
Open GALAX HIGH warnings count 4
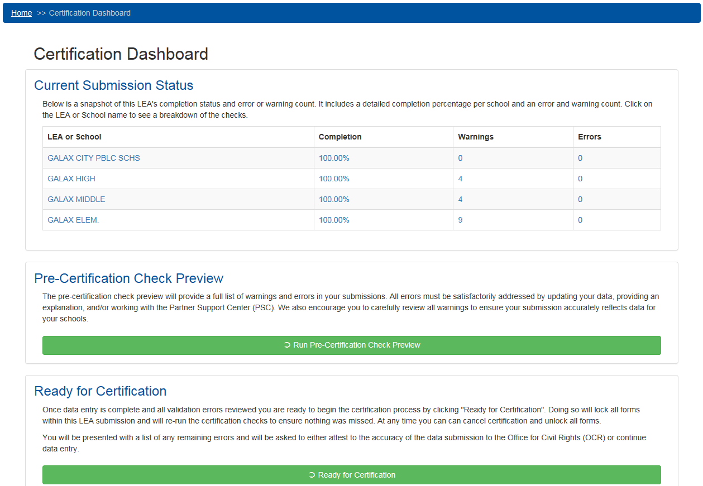click(x=460, y=179)
